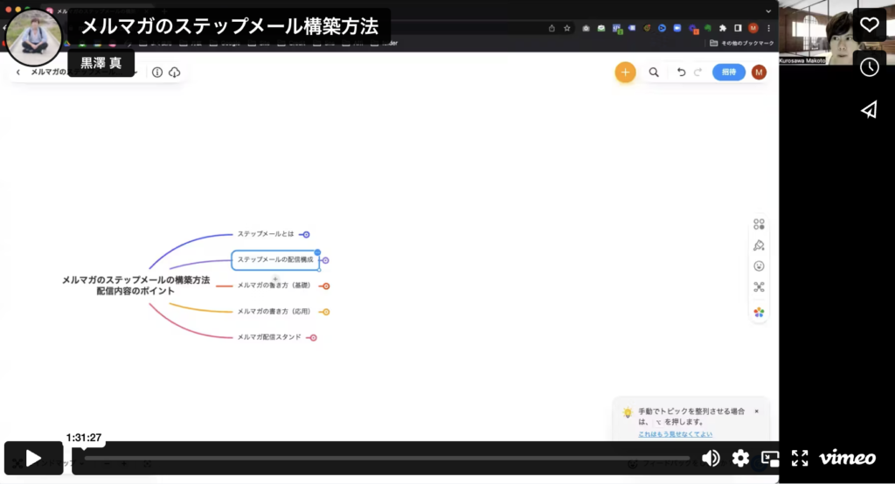
Task: Open the Zoom extension icon in the toolbar
Action: coord(677,28)
